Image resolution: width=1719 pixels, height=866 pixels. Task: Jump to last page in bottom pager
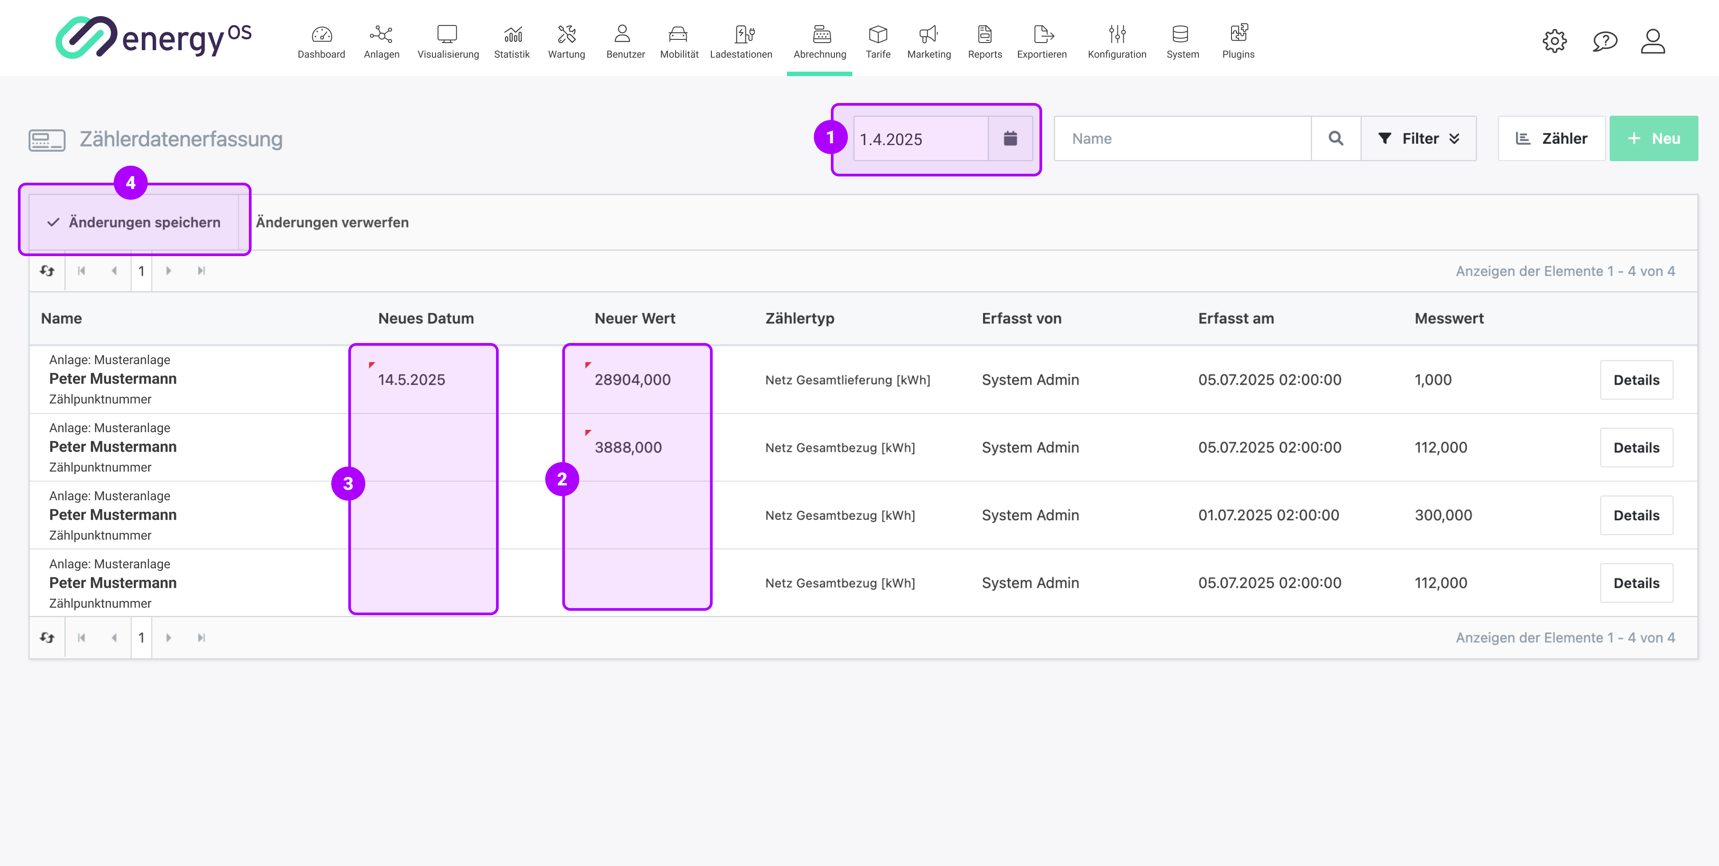point(201,638)
